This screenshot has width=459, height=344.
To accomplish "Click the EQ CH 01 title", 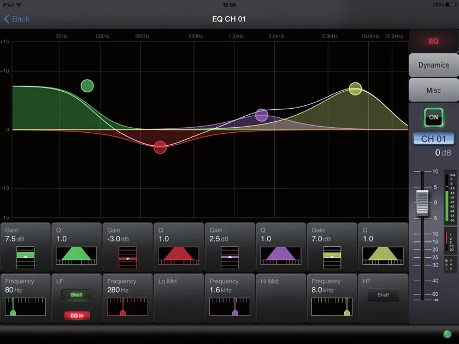I will (x=229, y=19).
